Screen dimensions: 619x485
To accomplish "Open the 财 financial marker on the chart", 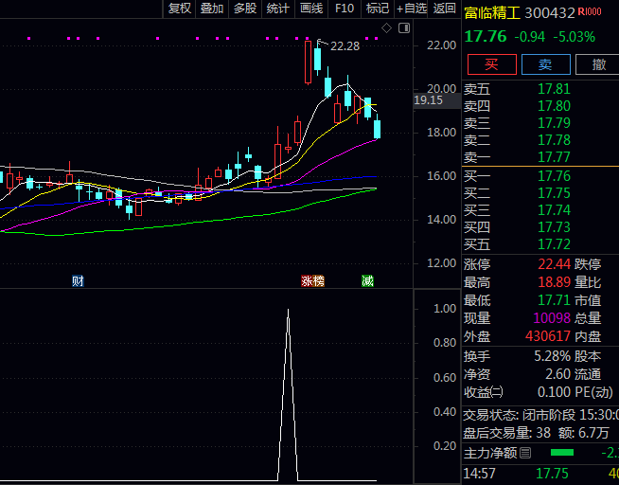I will [78, 281].
